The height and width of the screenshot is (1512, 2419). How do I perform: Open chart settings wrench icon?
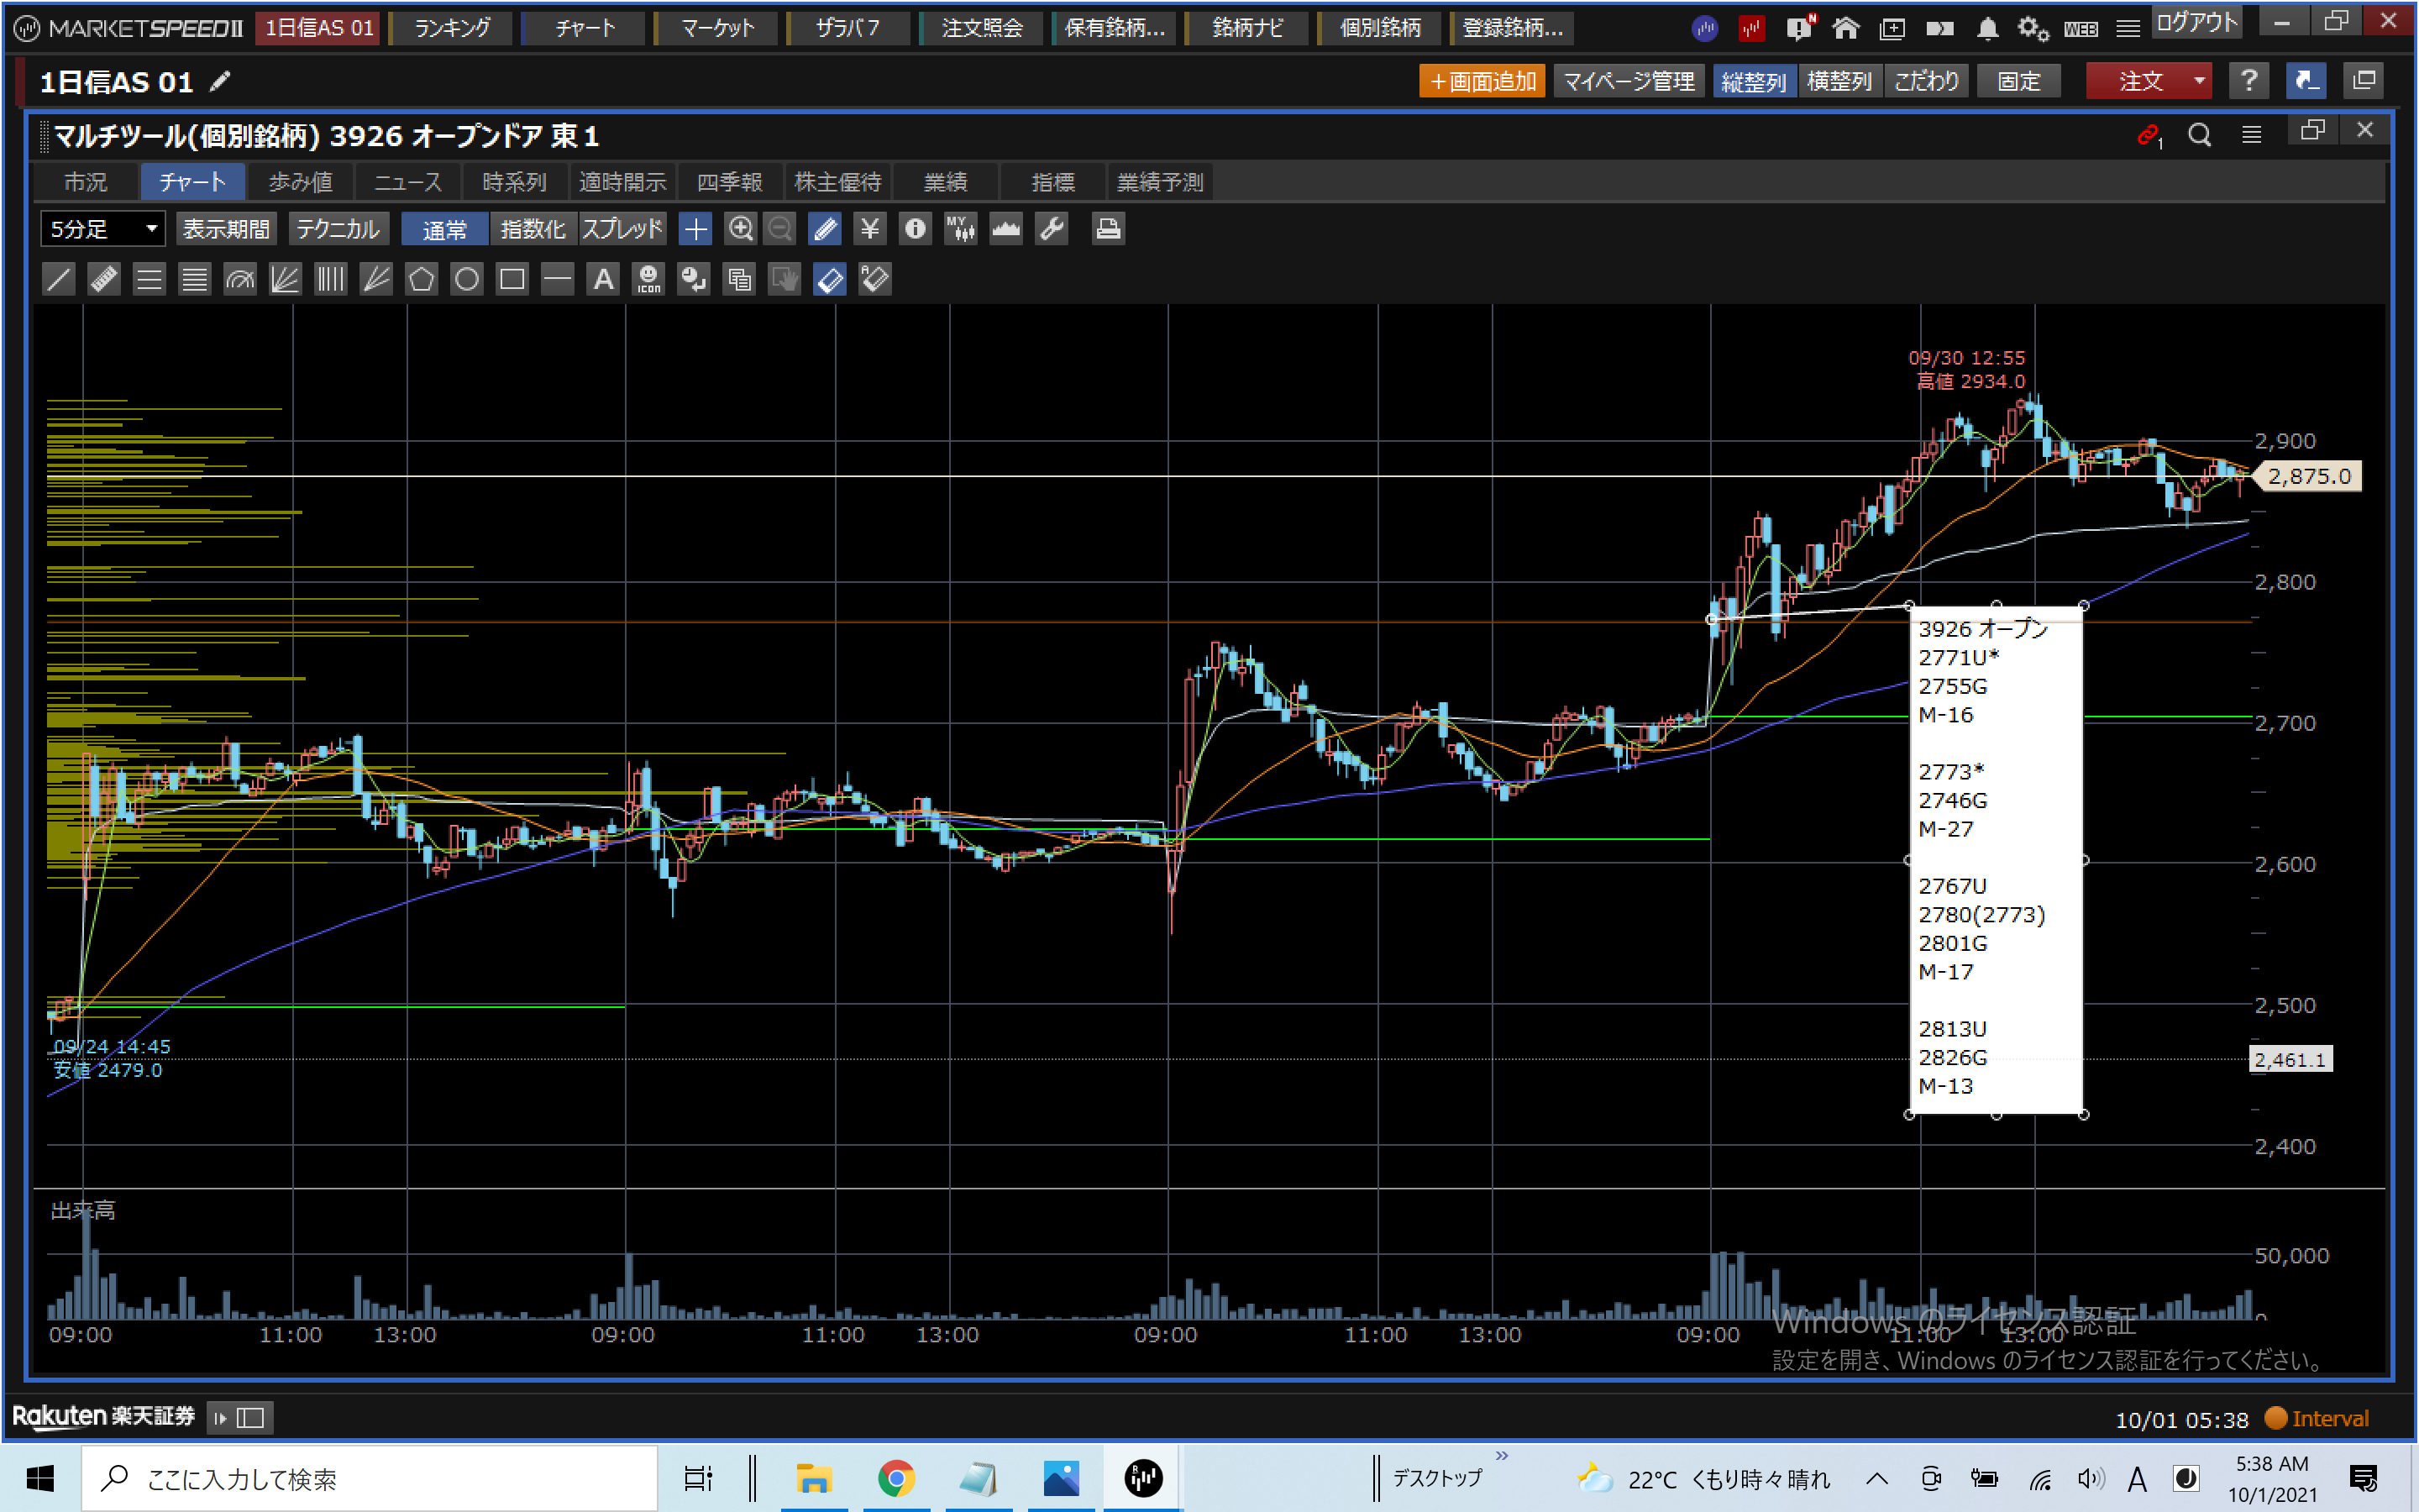click(x=1052, y=229)
